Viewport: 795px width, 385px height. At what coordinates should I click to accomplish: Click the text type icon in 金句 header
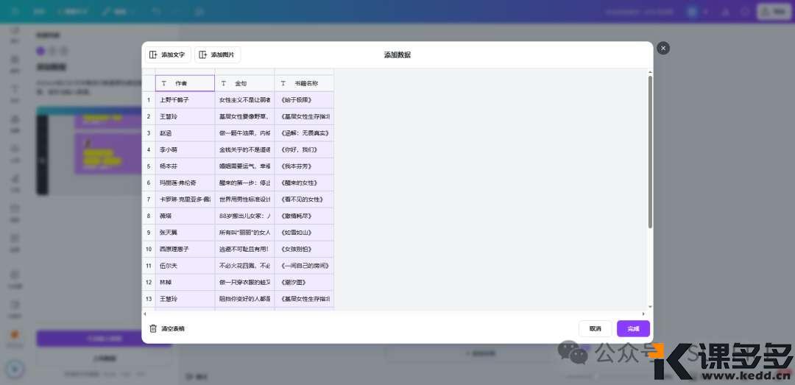point(223,83)
